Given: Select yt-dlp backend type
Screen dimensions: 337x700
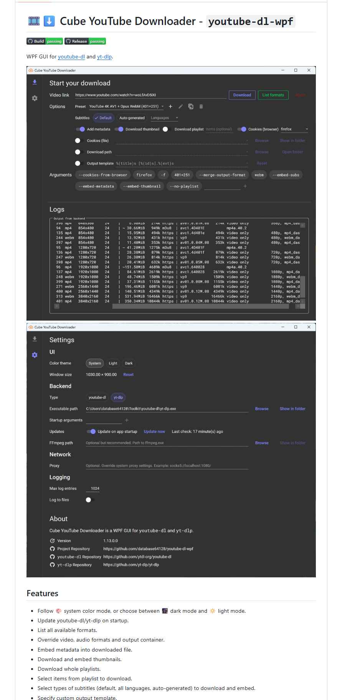Looking at the screenshot, I should tap(118, 397).
